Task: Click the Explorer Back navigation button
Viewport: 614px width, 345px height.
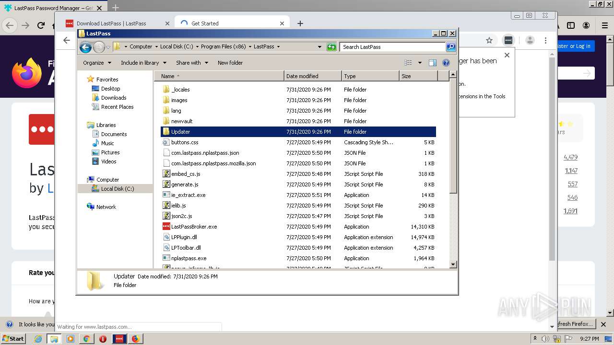Action: (x=85, y=47)
